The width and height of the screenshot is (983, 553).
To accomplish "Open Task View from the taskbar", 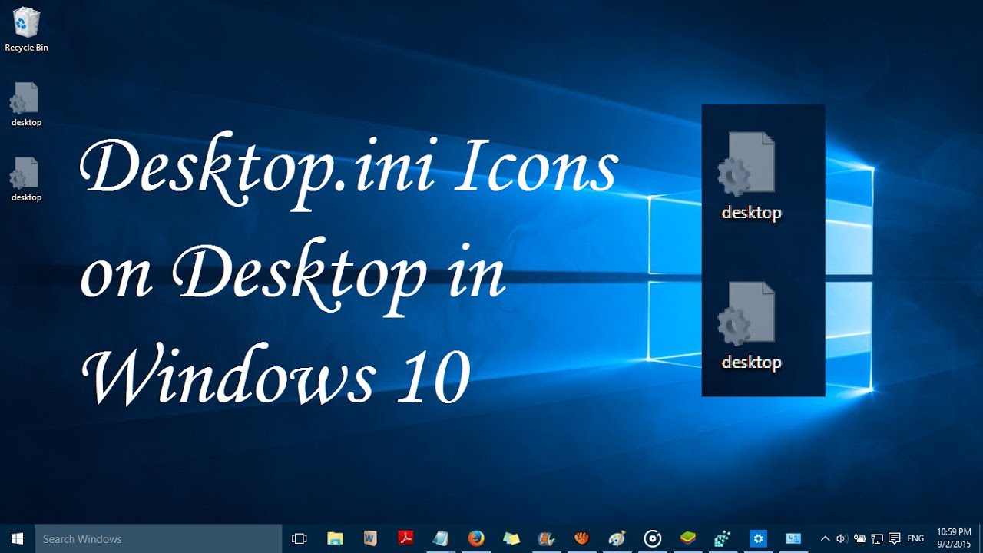I will [x=300, y=538].
